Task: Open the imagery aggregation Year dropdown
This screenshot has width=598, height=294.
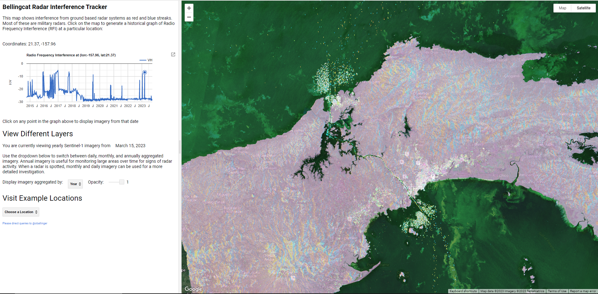Action: pos(75,184)
